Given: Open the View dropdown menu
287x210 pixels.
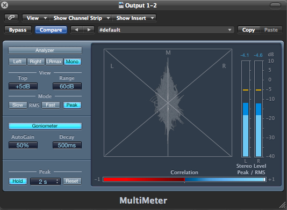Looking at the screenshot, I should click(x=36, y=18).
